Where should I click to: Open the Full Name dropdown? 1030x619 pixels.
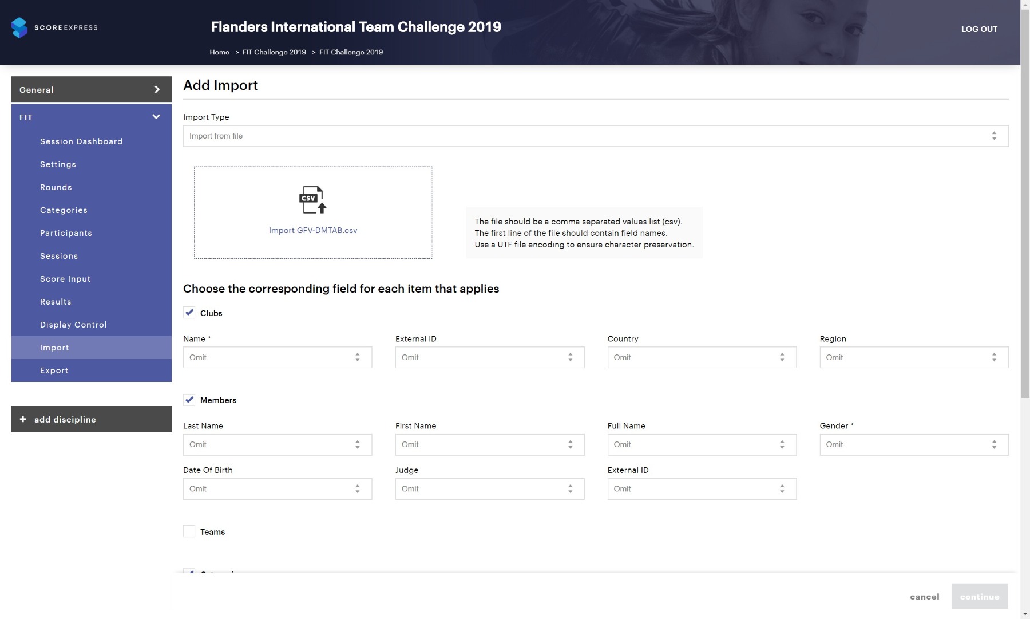click(702, 444)
